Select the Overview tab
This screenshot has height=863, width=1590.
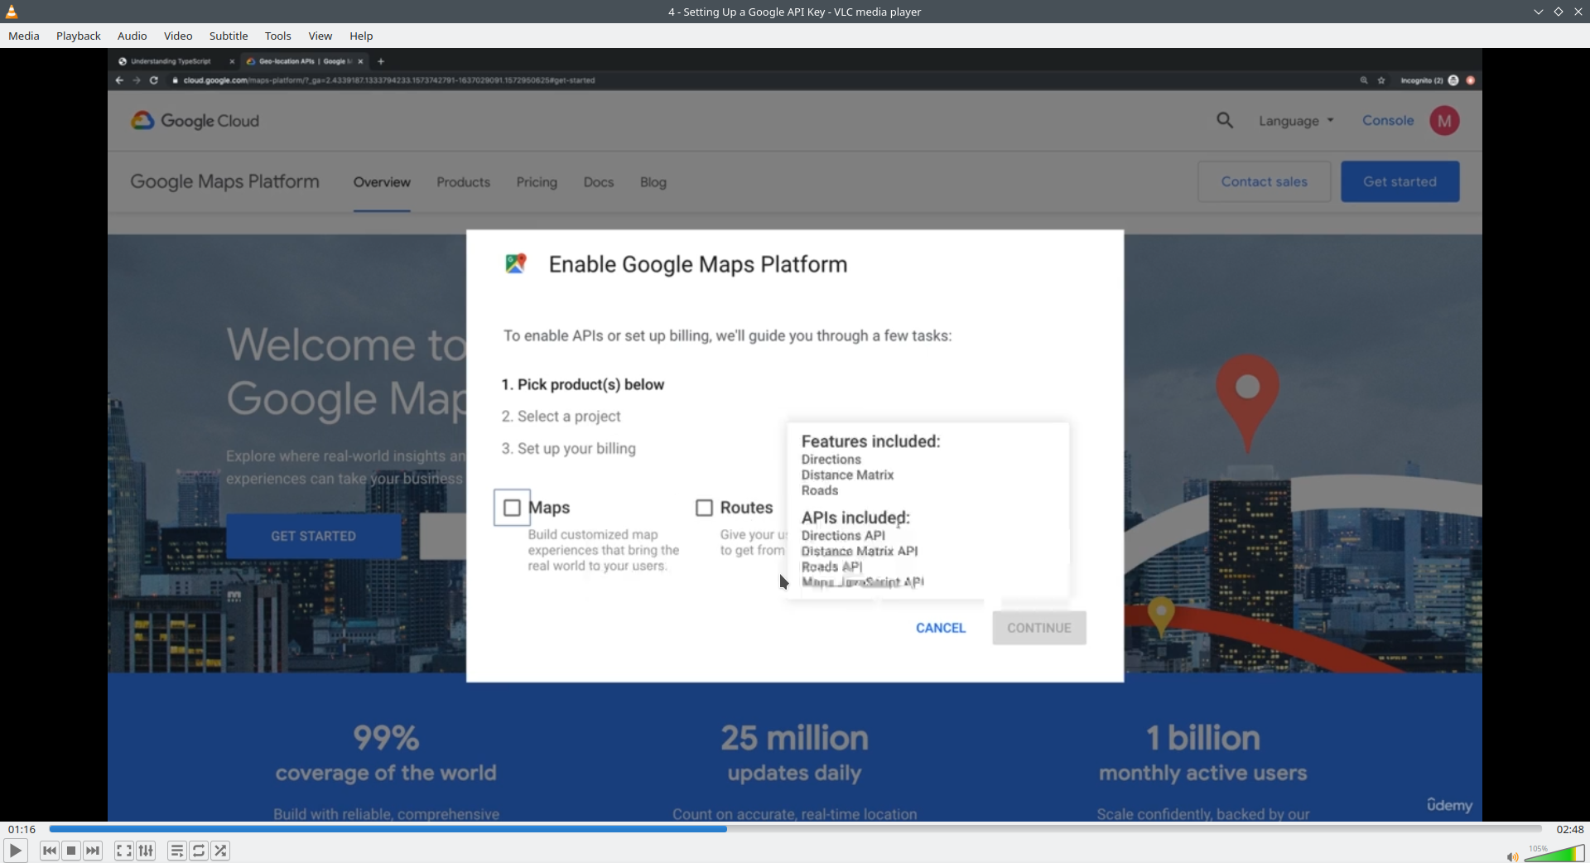(382, 182)
